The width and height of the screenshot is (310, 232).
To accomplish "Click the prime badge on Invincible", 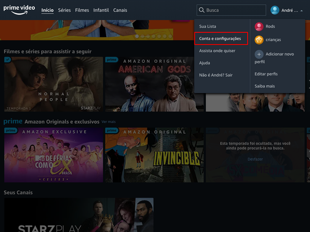I will click(111, 130).
